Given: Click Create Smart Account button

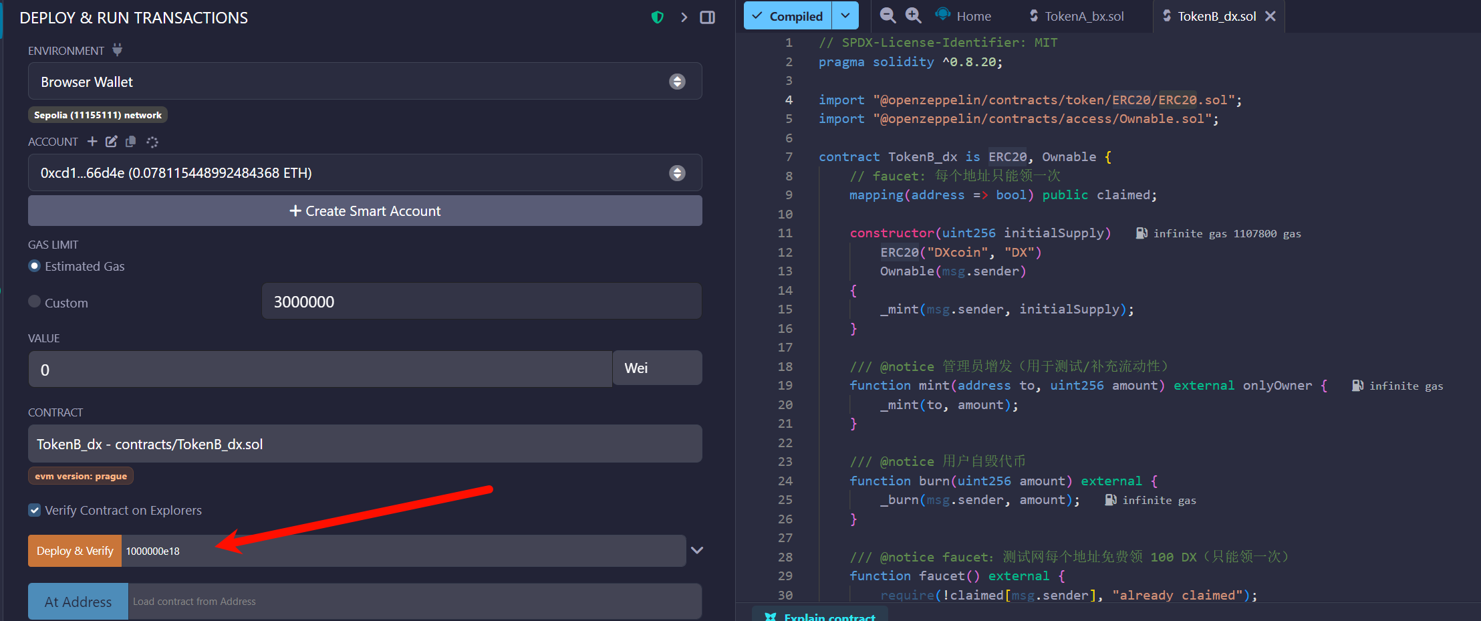Looking at the screenshot, I should point(364,211).
